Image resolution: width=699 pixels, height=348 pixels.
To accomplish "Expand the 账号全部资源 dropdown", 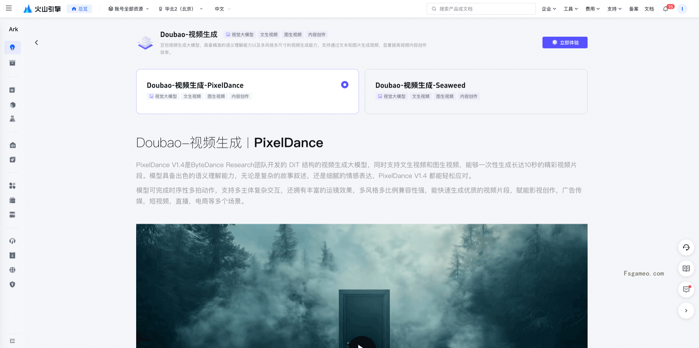I will 129,9.
